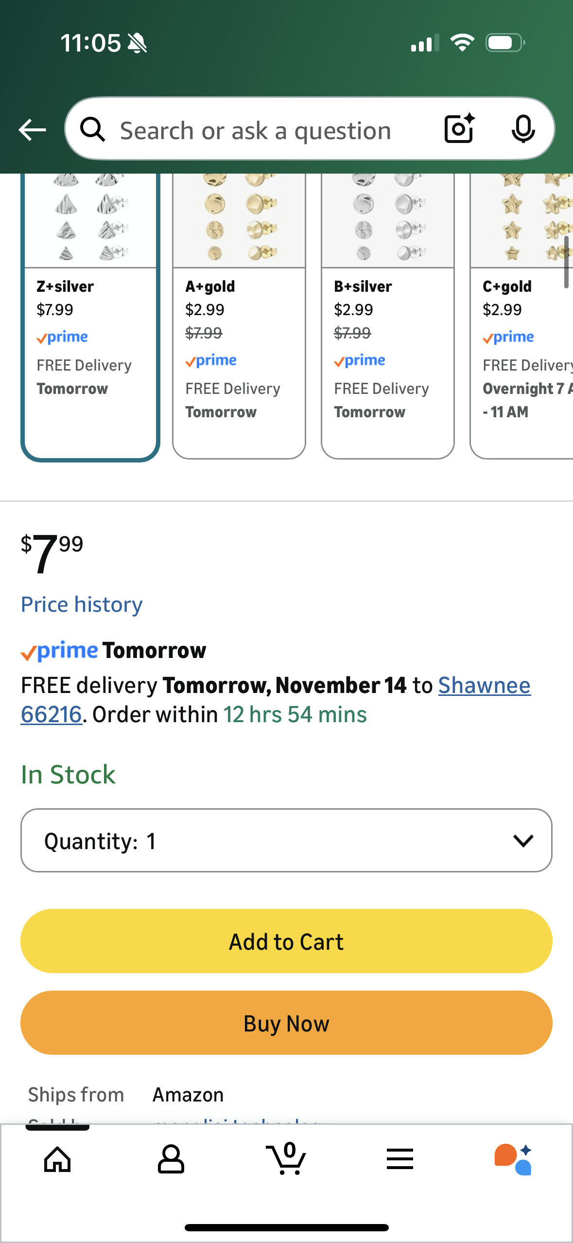Open the hamburger menu tab
The width and height of the screenshot is (573, 1243).
(x=400, y=1159)
